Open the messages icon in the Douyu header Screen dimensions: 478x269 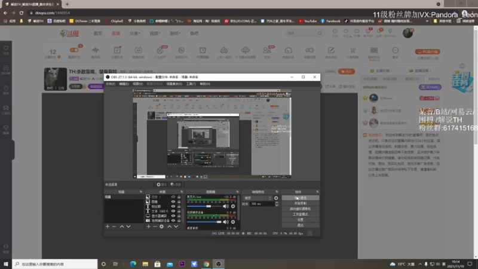point(379,32)
